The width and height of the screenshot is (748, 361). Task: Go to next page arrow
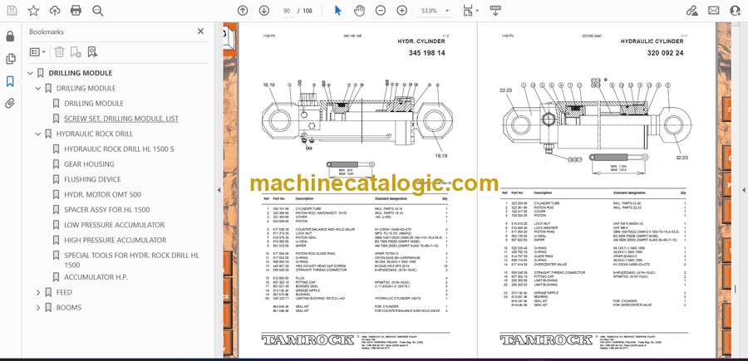click(264, 11)
